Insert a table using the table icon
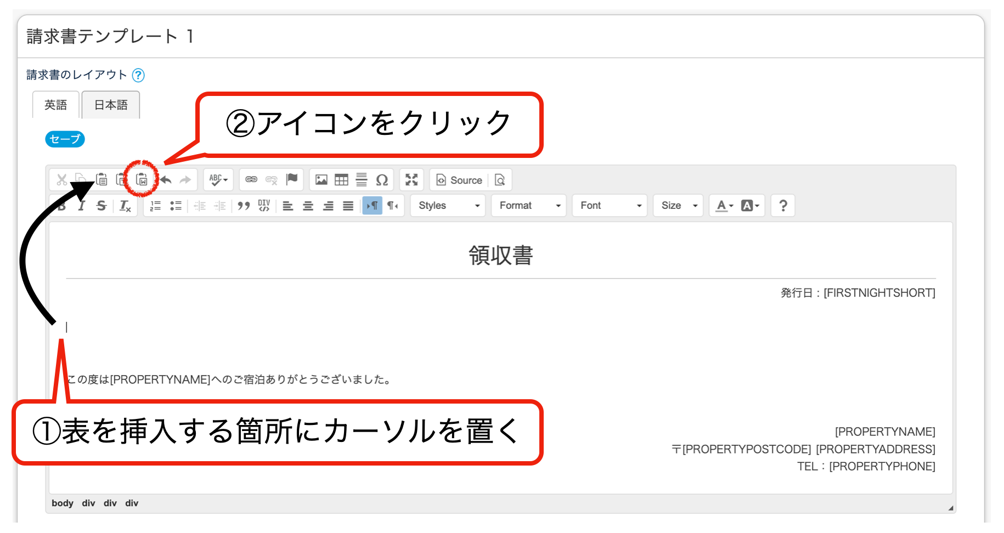 point(341,180)
